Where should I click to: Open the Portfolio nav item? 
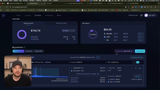coord(38,15)
